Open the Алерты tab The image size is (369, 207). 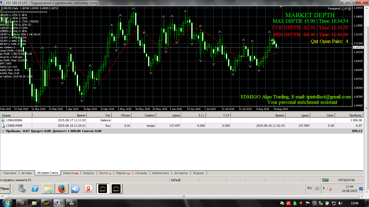click(89, 173)
